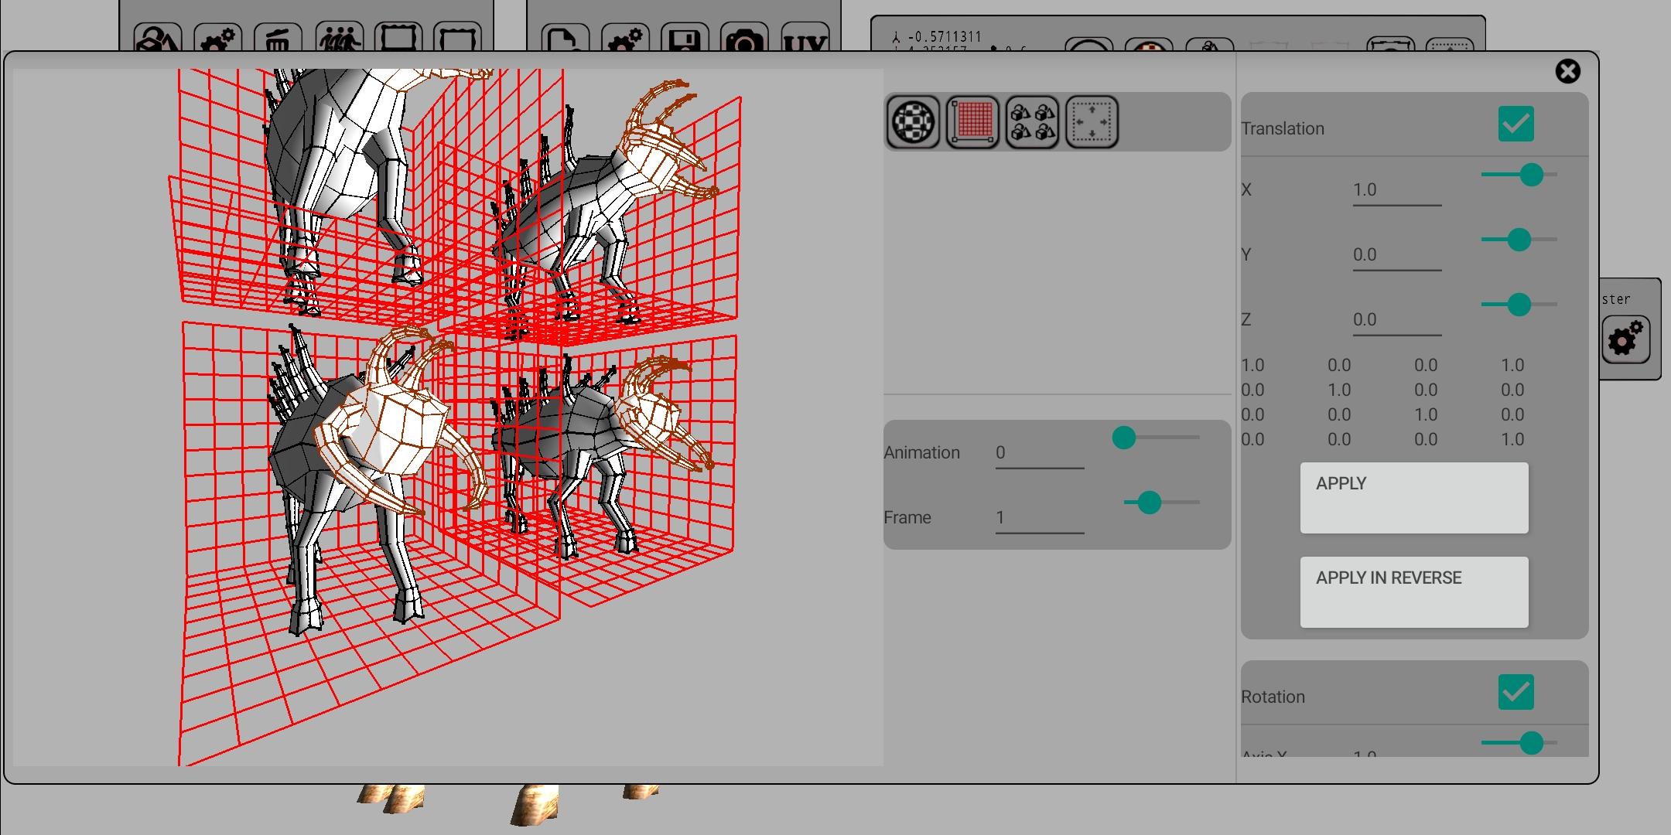1671x835 pixels.
Task: Click the camera screenshot icon in the top toolbar
Action: pyautogui.click(x=744, y=39)
